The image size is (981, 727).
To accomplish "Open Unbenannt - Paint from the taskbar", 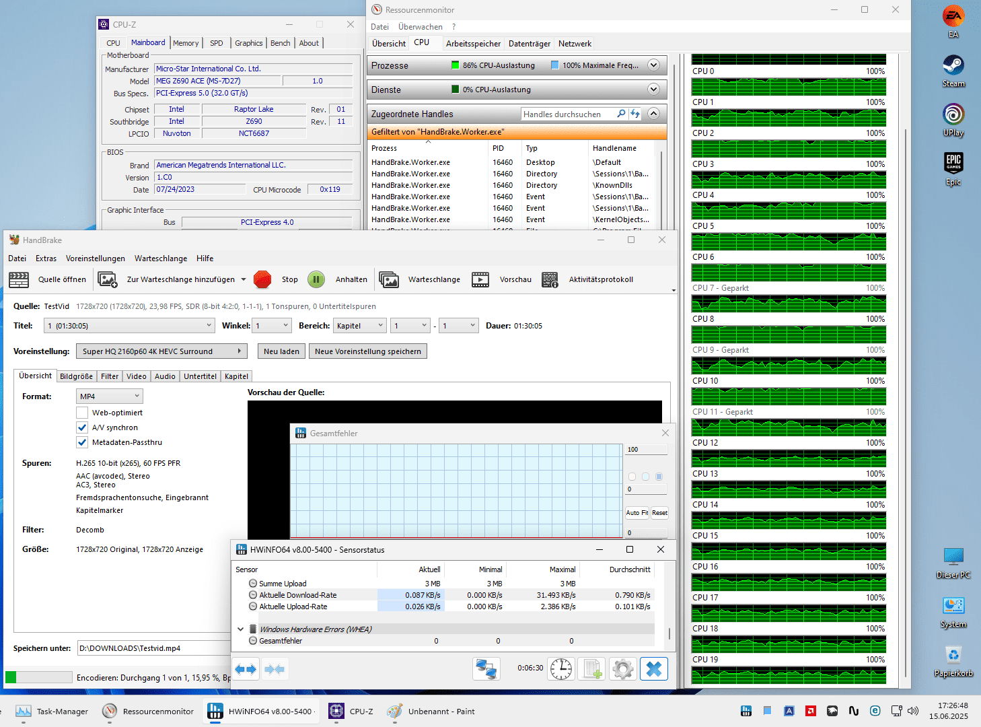I will coord(431,711).
